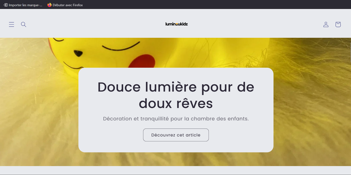Click Pikachu's small black nose

(x=78, y=53)
